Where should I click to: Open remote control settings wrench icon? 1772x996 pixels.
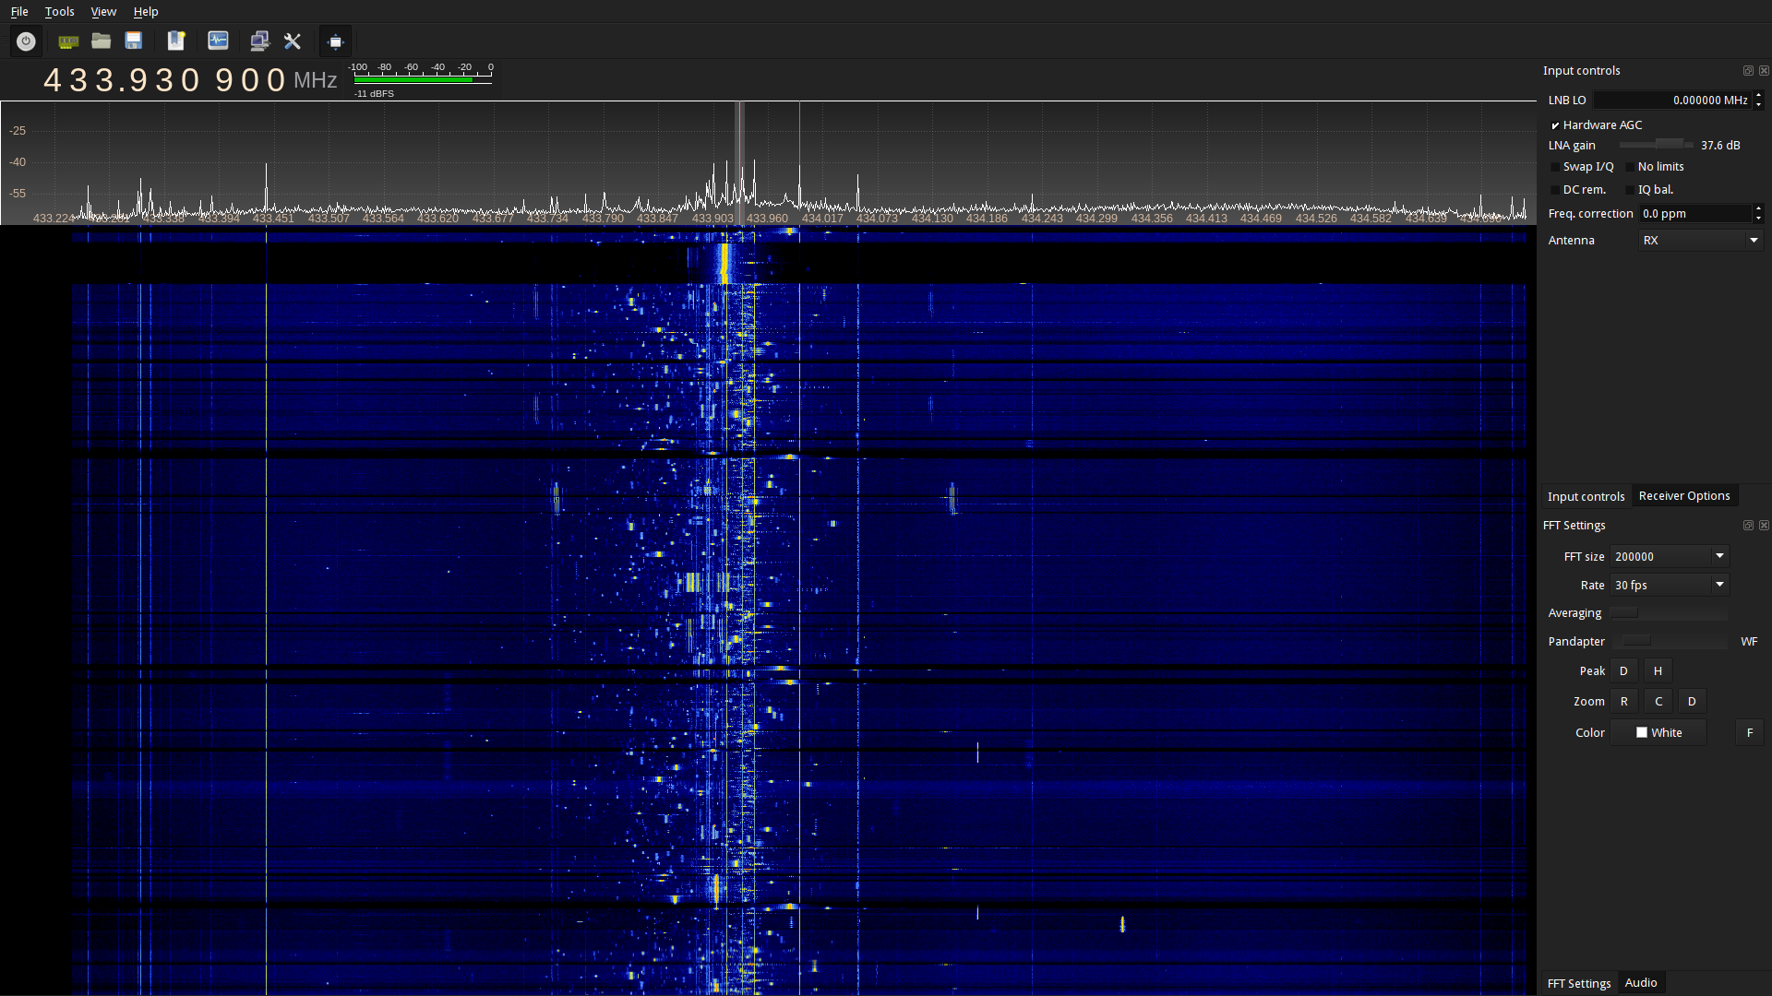[x=293, y=41]
